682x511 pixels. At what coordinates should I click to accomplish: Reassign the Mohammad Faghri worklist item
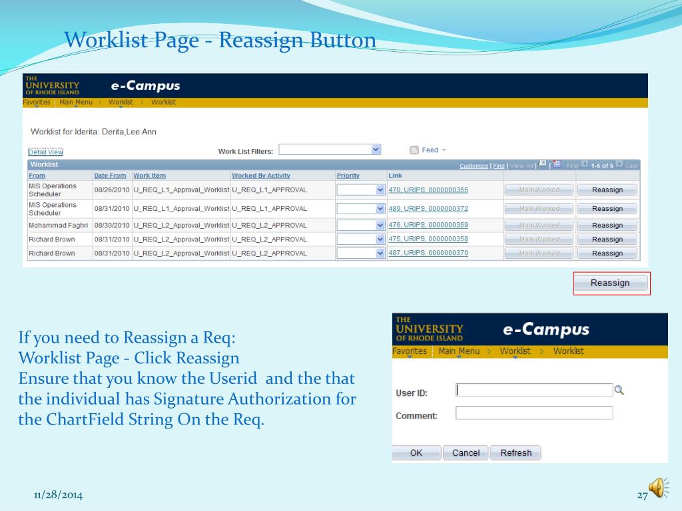607,225
